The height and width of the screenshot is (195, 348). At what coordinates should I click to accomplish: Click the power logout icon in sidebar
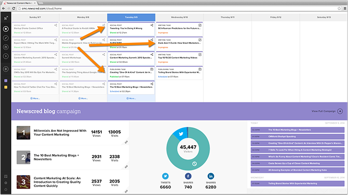[x=6, y=190]
